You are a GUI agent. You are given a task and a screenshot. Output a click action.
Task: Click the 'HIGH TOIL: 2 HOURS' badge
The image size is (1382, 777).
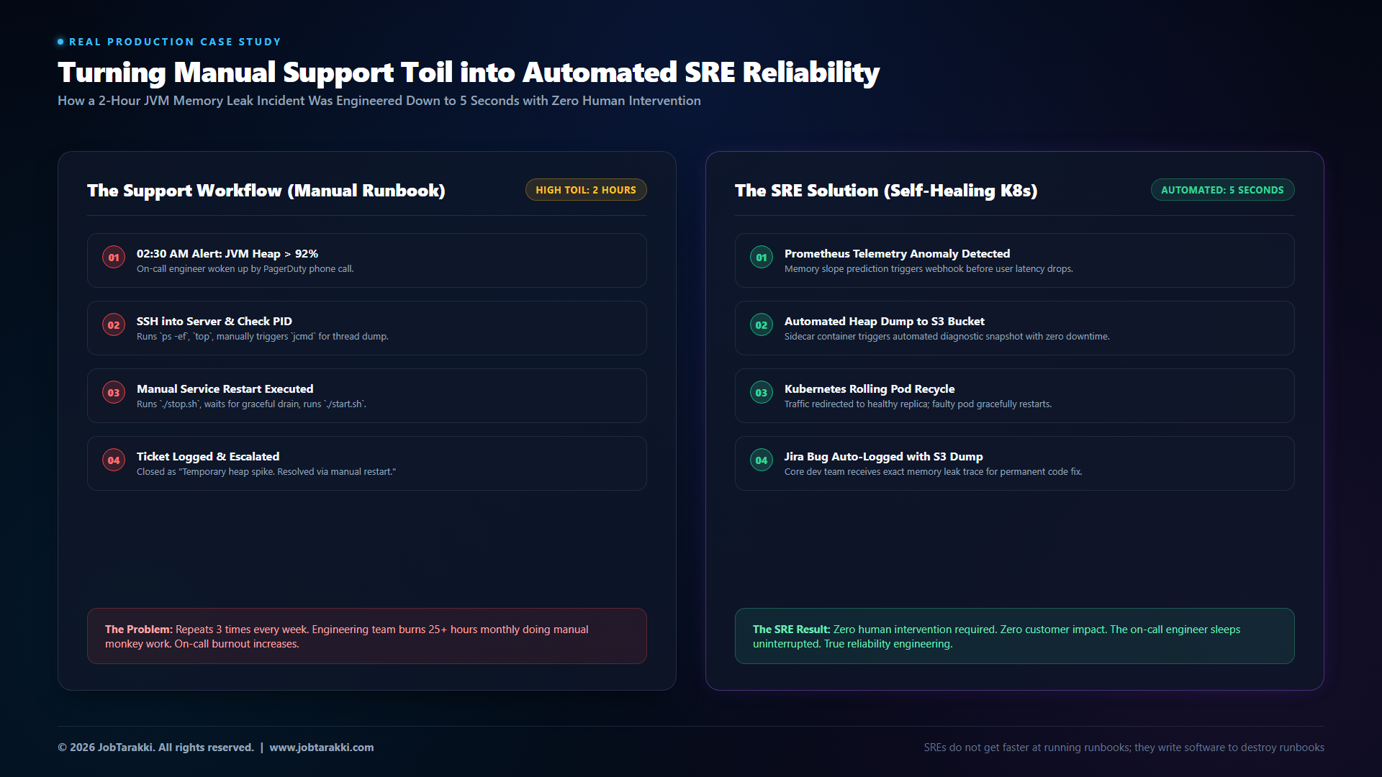click(586, 190)
